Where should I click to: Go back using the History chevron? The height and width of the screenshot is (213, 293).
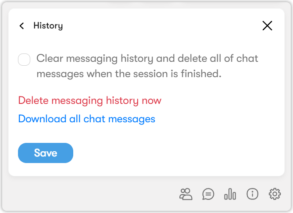click(22, 26)
